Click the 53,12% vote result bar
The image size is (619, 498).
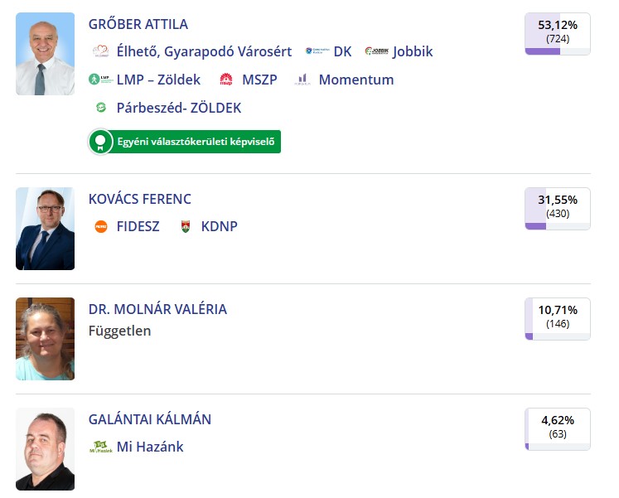pos(558,34)
